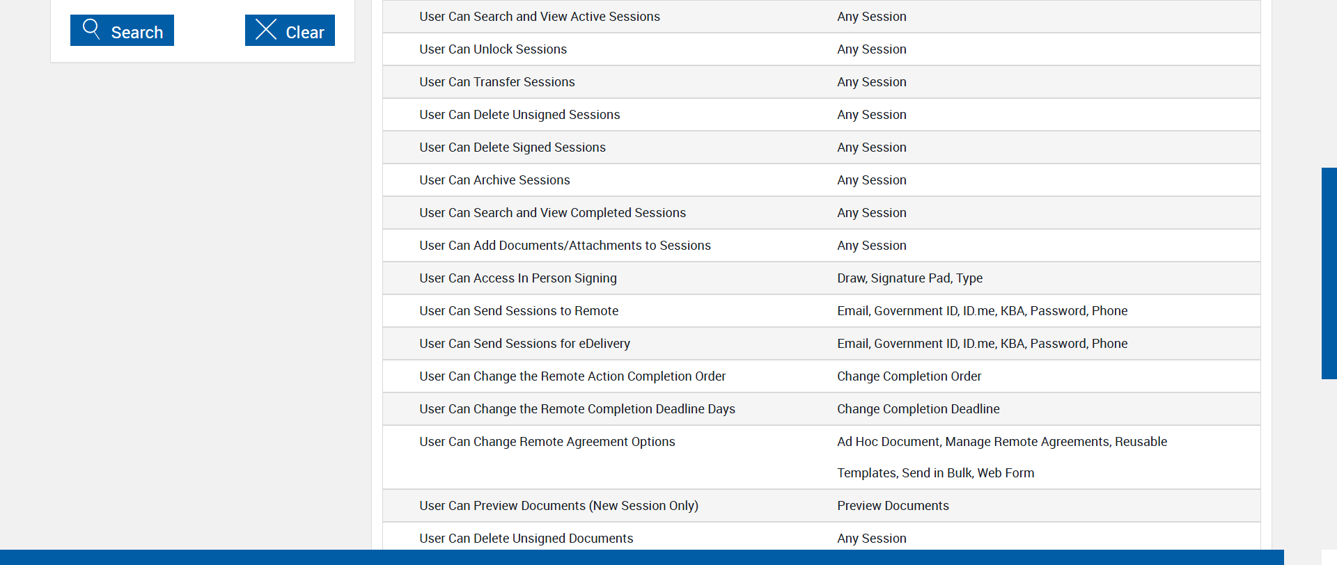Select 'User Can Search and View Active Sessions' row
Viewport: 1337px width, 565px height.
pos(540,17)
